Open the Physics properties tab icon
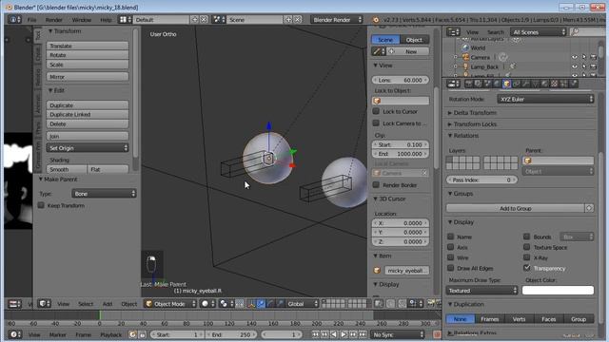The height and width of the screenshot is (342, 609). coord(573,84)
